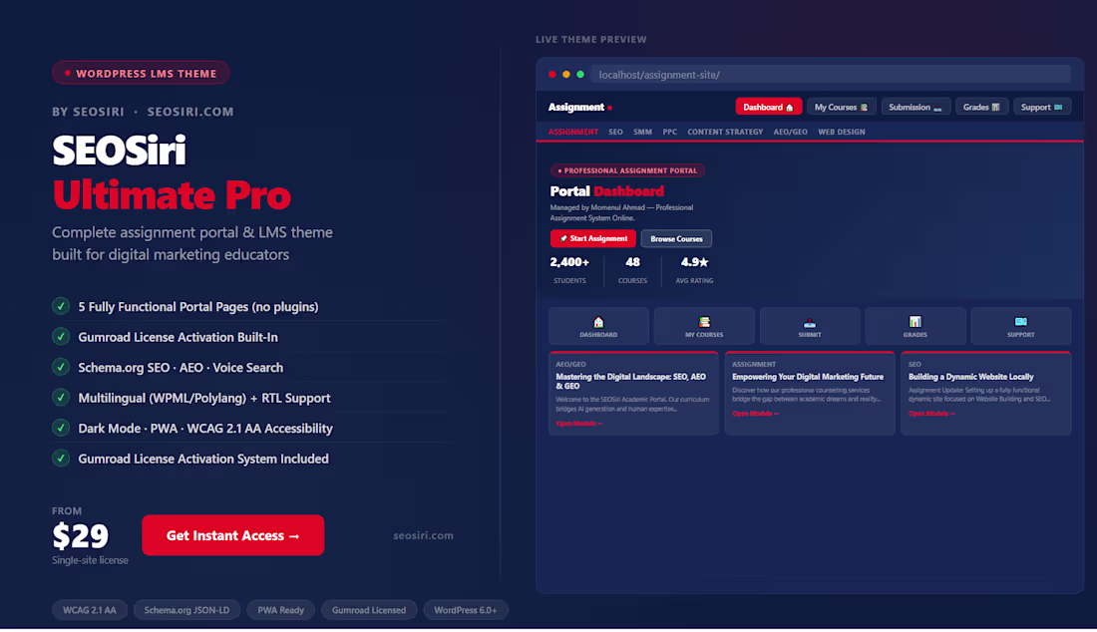The width and height of the screenshot is (1097, 632).
Task: Click the Building a Dynamic Website Locally title
Action: (970, 377)
